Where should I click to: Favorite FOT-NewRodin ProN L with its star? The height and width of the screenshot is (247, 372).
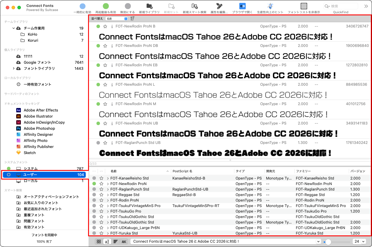pos(105,85)
